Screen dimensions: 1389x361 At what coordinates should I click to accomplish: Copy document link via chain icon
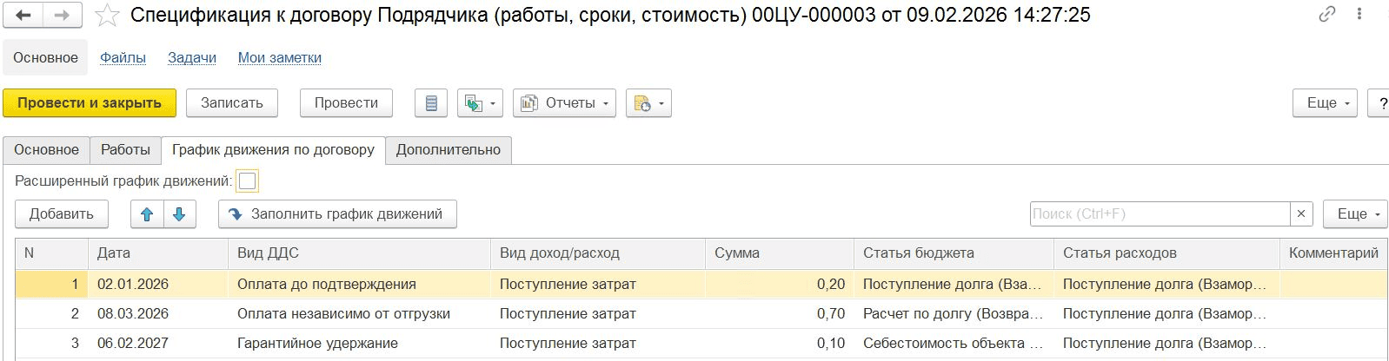click(x=1326, y=14)
